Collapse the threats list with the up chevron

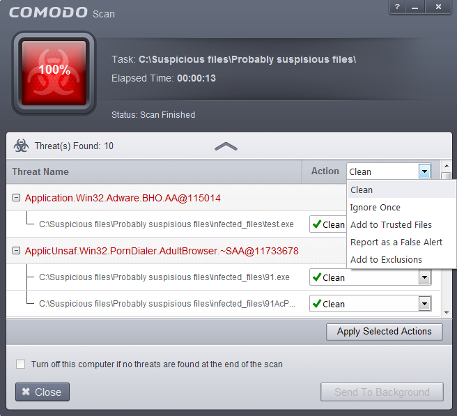pyautogui.click(x=226, y=146)
